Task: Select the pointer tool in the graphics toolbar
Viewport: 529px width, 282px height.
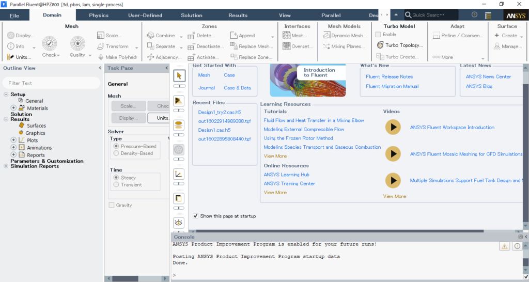Action: point(179,75)
